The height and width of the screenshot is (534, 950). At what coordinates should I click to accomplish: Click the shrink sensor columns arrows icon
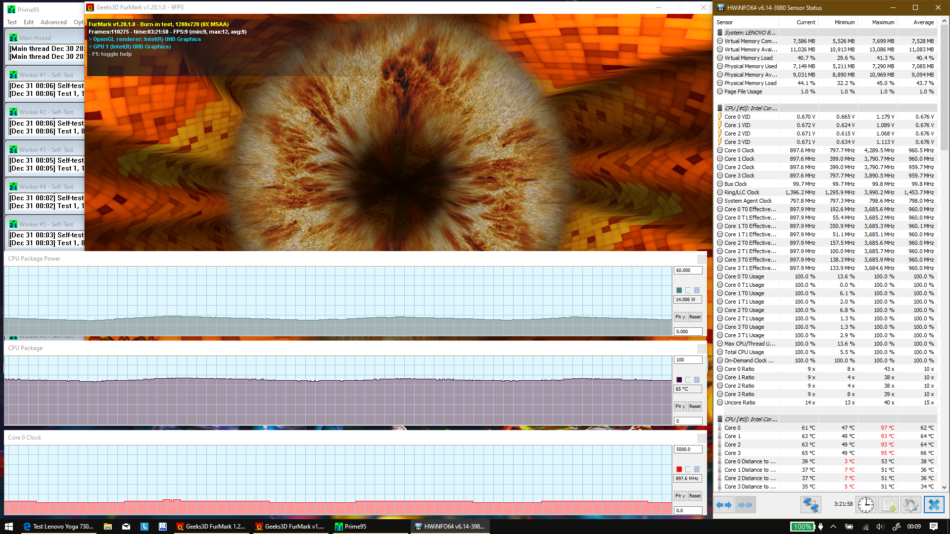tap(745, 505)
